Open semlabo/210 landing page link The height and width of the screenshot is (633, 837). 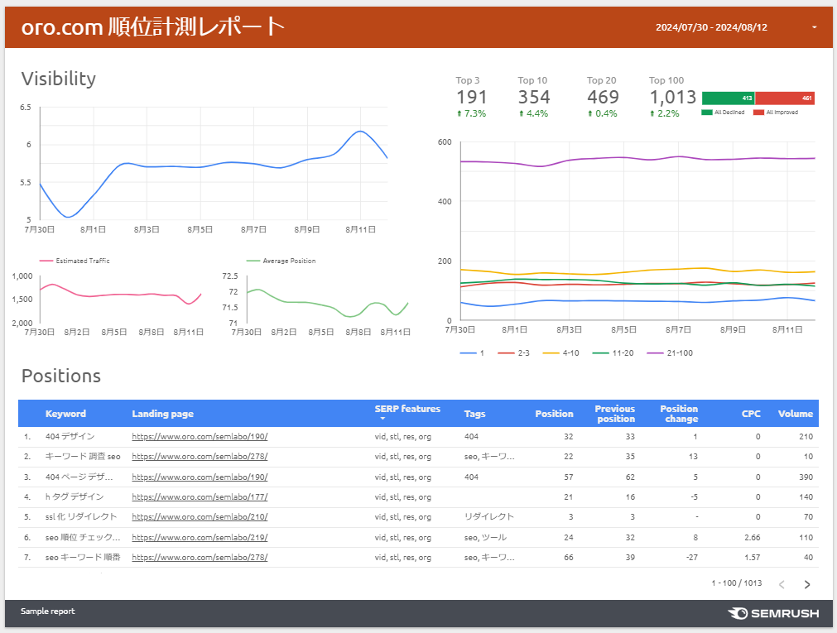click(x=200, y=516)
